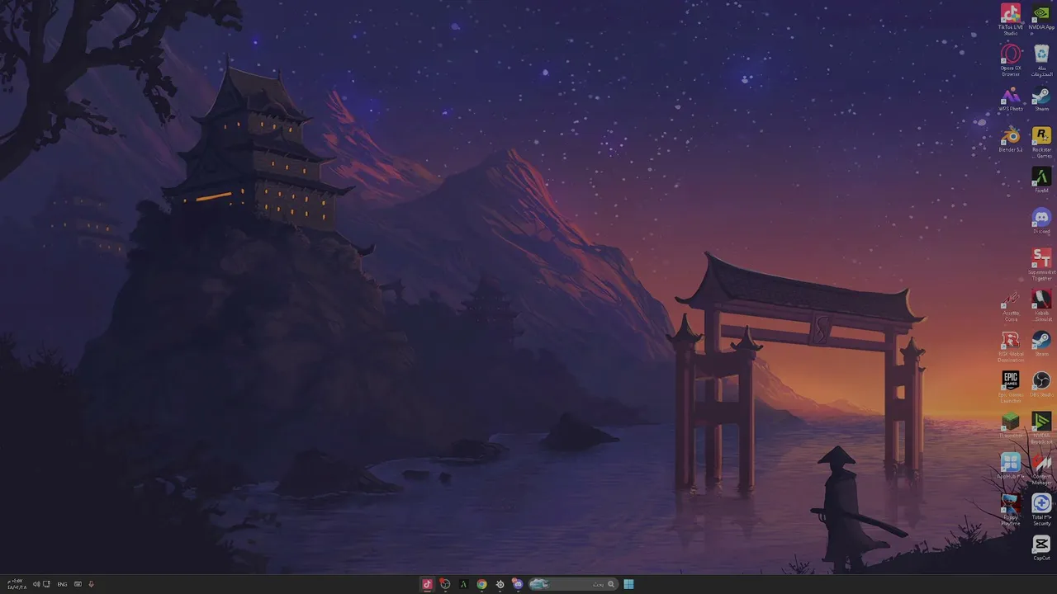The width and height of the screenshot is (1057, 594).
Task: Focus the taskbar search box
Action: point(572,584)
